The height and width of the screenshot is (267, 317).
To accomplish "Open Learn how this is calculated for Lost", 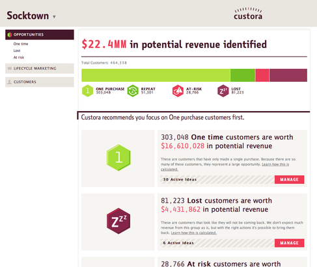I will click(194, 233).
